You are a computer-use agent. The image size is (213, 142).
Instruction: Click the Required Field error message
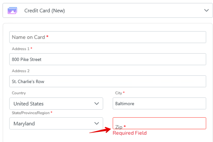130,133
